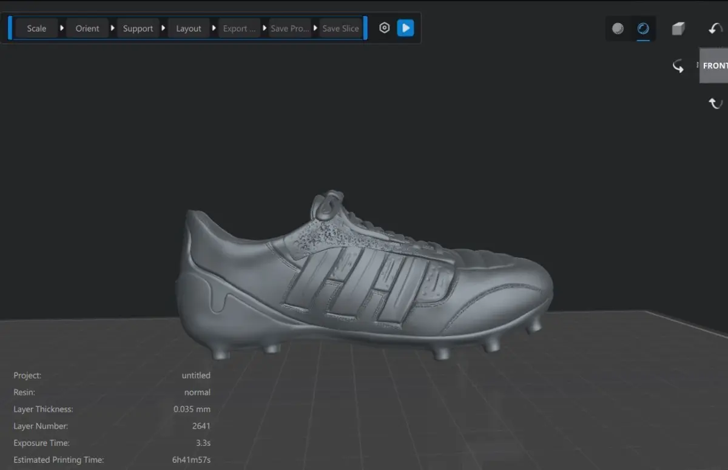Click the printing time "6h41m57s"
Viewport: 728px width, 470px height.
pyautogui.click(x=191, y=460)
